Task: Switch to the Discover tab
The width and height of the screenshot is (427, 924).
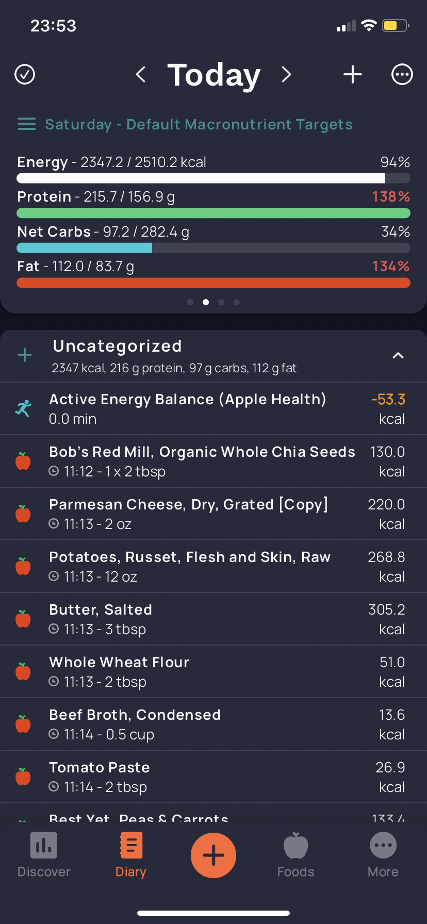Action: (x=44, y=855)
